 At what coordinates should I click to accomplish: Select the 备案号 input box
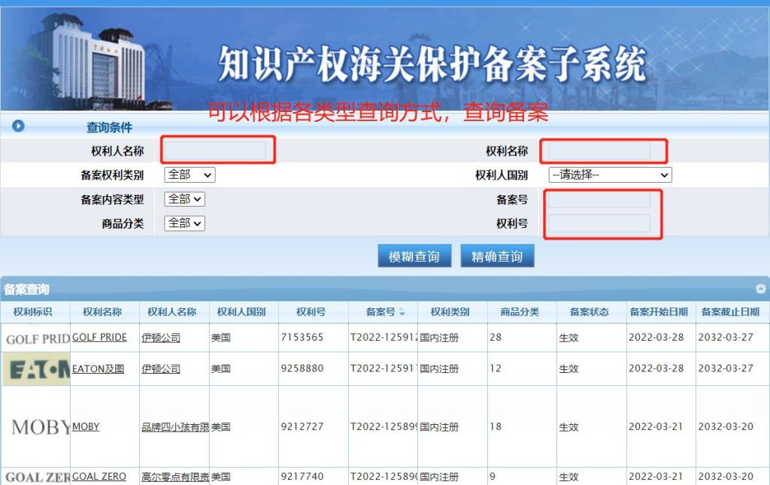pyautogui.click(x=599, y=199)
